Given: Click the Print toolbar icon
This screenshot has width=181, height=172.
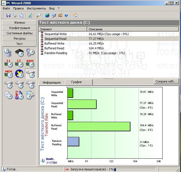Looking at the screenshot, I should coord(15,15).
